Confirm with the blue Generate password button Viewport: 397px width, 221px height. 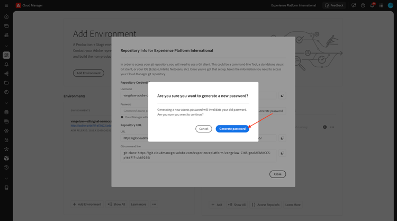pyautogui.click(x=232, y=129)
